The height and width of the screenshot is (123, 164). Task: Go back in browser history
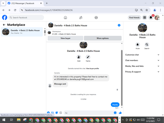coord(4,10)
